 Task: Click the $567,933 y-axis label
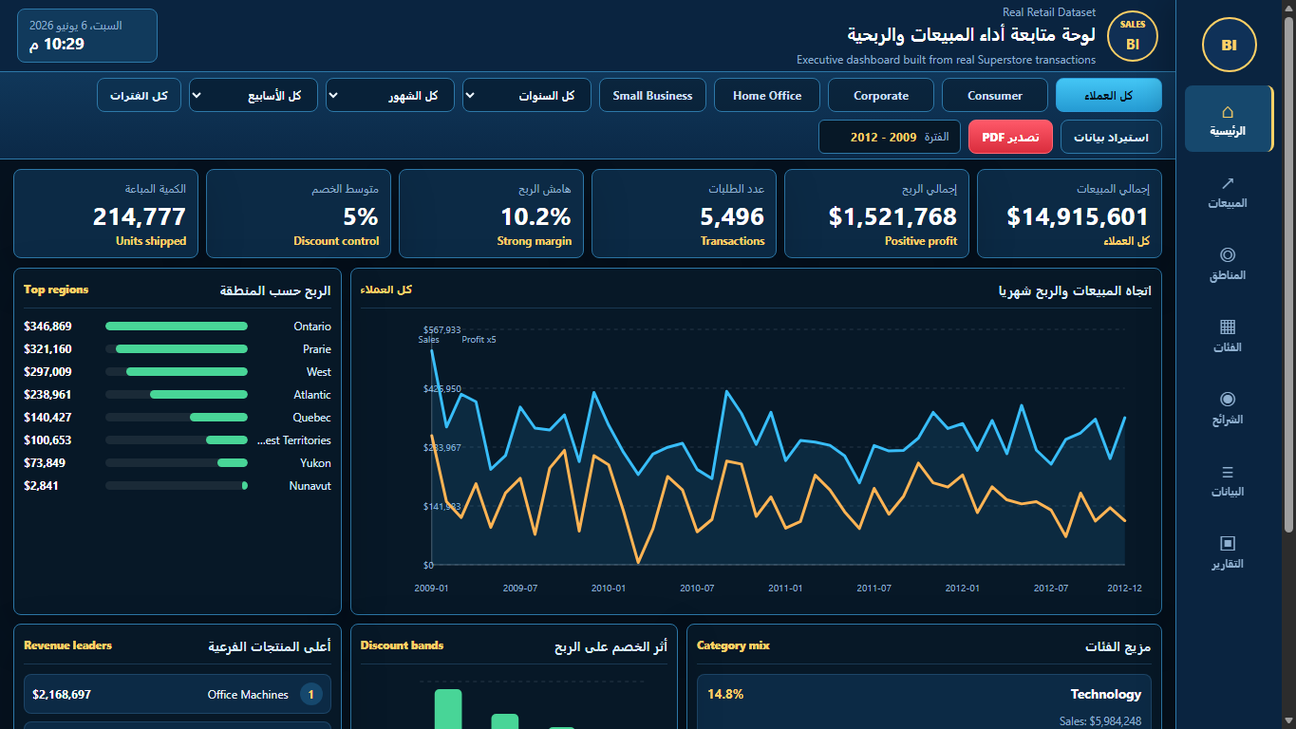pyautogui.click(x=441, y=330)
